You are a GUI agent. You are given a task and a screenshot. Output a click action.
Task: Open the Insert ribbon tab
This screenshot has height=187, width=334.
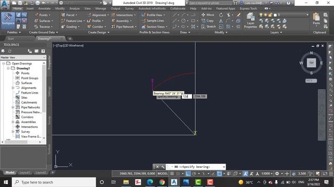[30, 8]
